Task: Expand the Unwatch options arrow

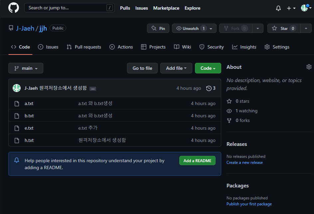Action: click(211, 28)
